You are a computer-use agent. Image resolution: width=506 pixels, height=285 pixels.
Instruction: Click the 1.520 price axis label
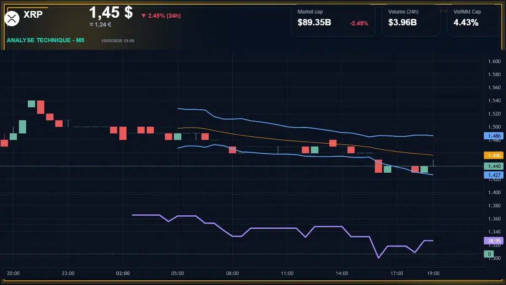point(494,114)
